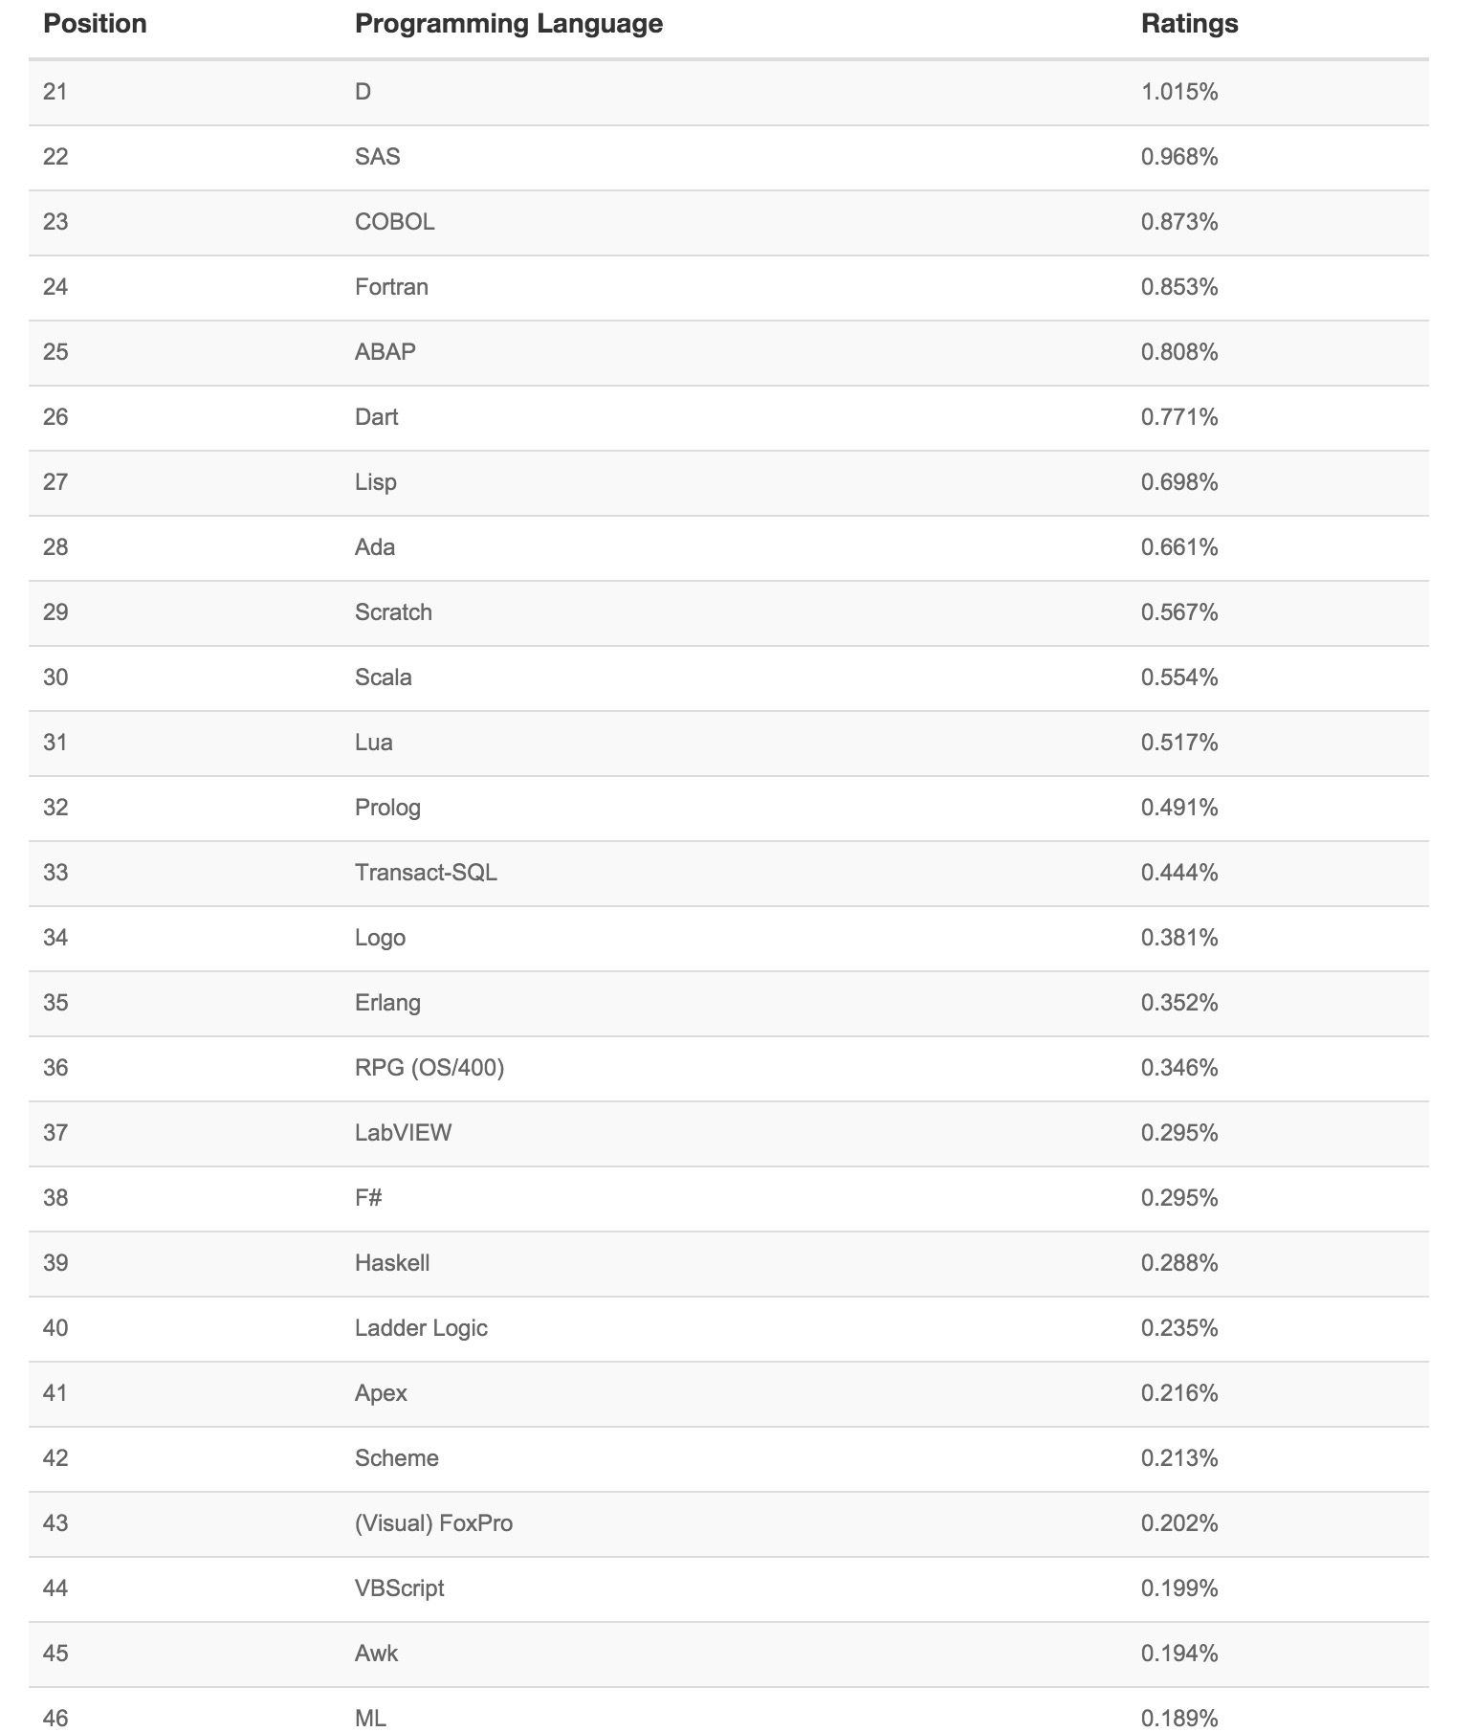Click the 1.015% rating for D
This screenshot has height=1732, width=1475.
[1178, 92]
